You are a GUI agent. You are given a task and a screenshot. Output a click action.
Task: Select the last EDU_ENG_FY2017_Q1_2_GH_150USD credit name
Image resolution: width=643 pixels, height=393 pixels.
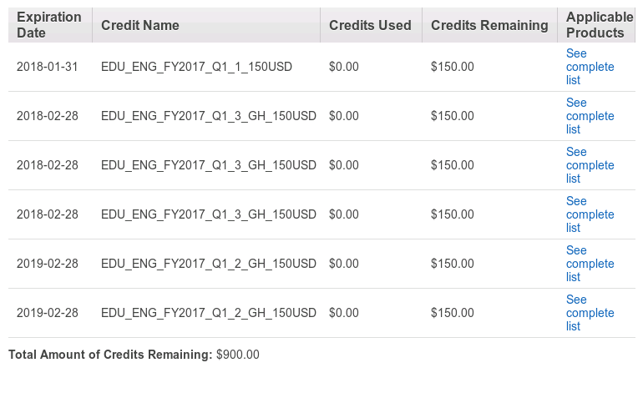point(208,313)
